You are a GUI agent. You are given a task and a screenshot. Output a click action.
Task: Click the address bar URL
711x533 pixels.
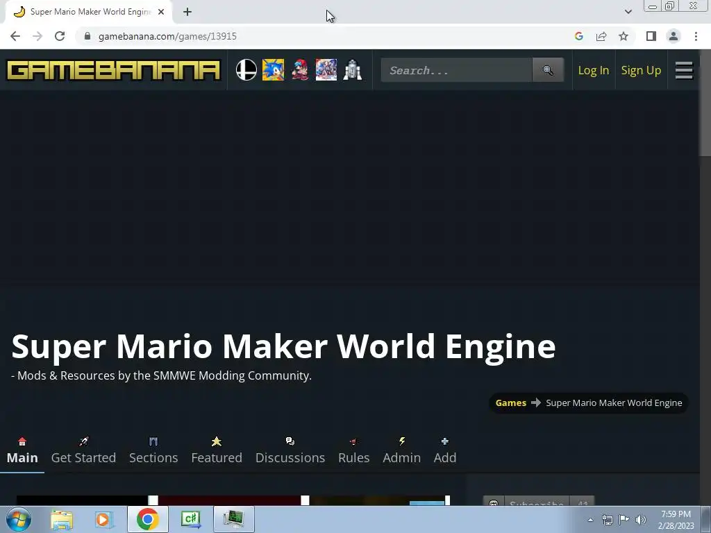click(x=167, y=36)
